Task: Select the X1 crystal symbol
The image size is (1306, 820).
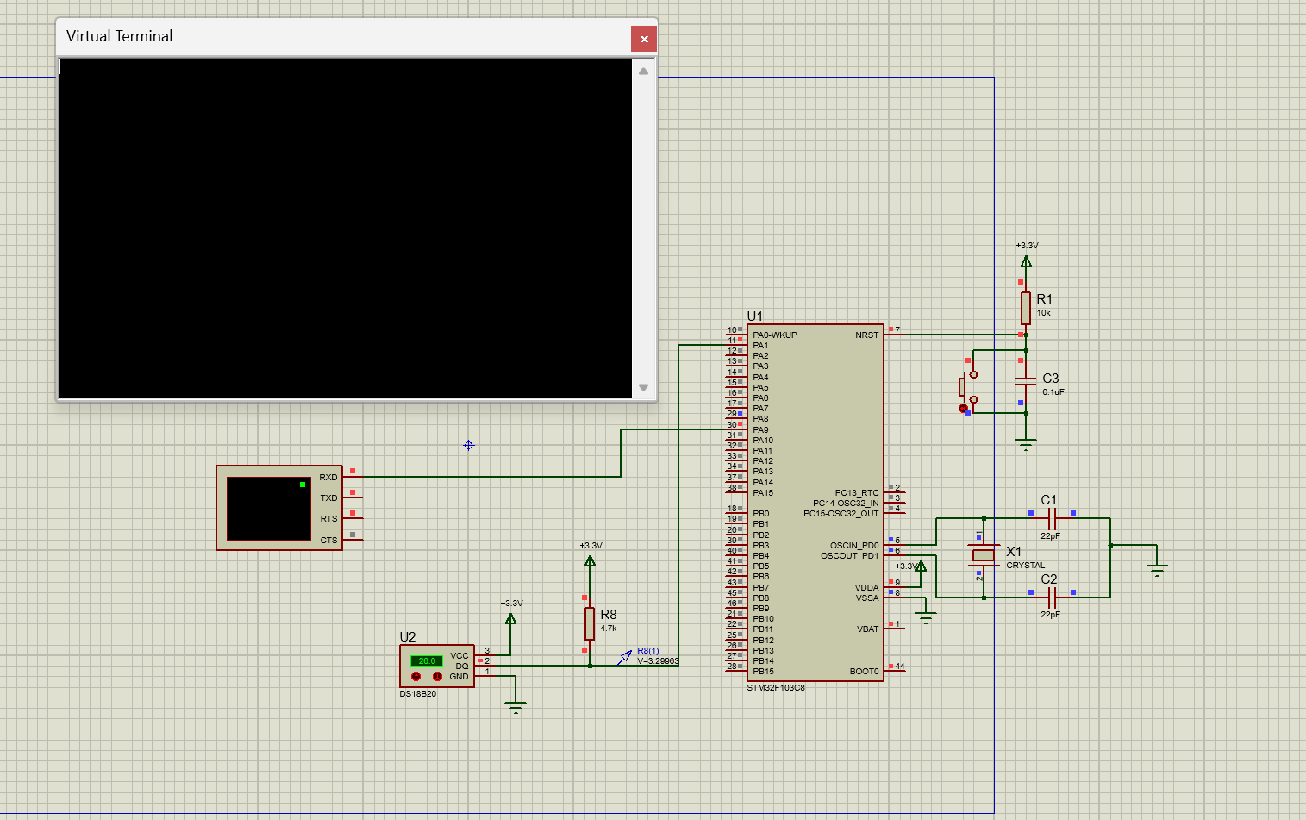Action: (984, 554)
